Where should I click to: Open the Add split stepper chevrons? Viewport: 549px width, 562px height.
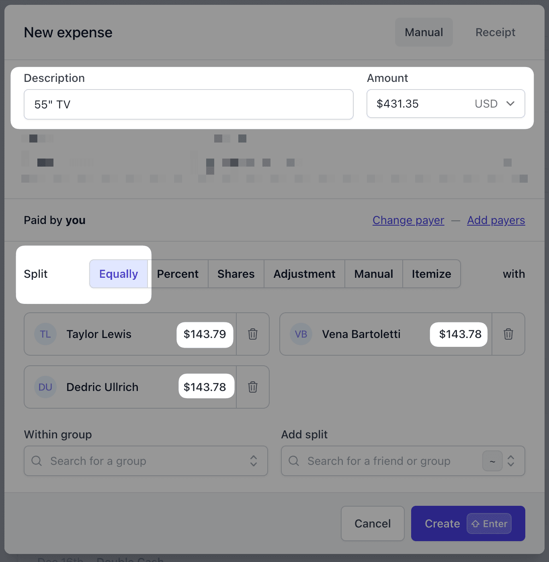[511, 461]
